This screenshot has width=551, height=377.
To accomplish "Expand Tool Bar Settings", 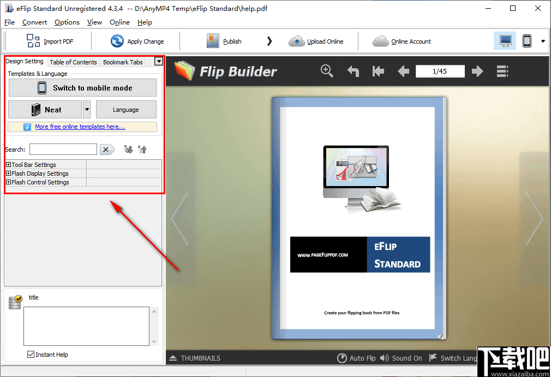I will pyautogui.click(x=8, y=164).
